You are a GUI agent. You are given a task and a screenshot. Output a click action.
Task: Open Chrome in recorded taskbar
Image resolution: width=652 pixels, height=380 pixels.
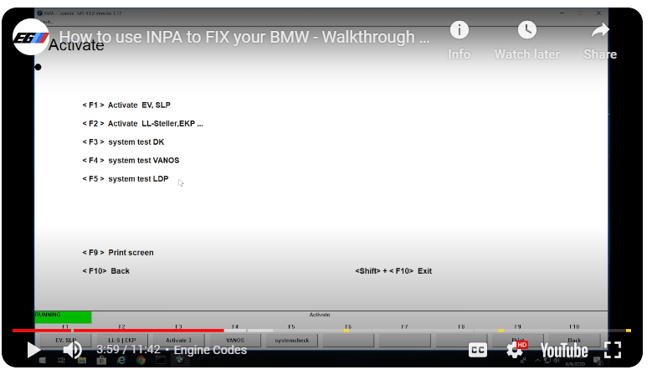141,360
